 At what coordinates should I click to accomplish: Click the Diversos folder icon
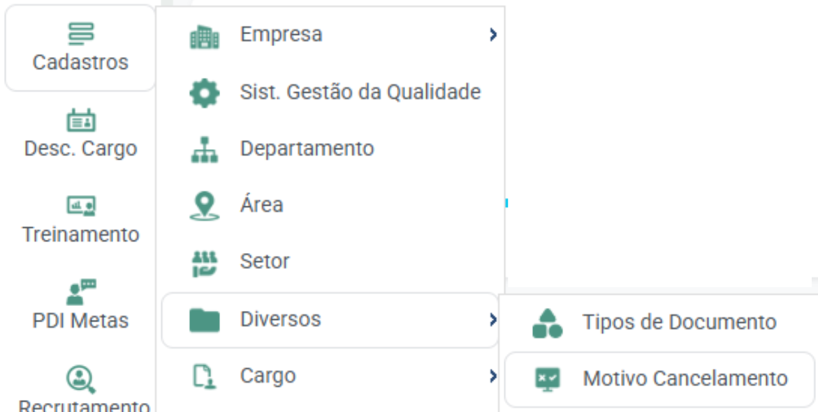click(x=205, y=320)
